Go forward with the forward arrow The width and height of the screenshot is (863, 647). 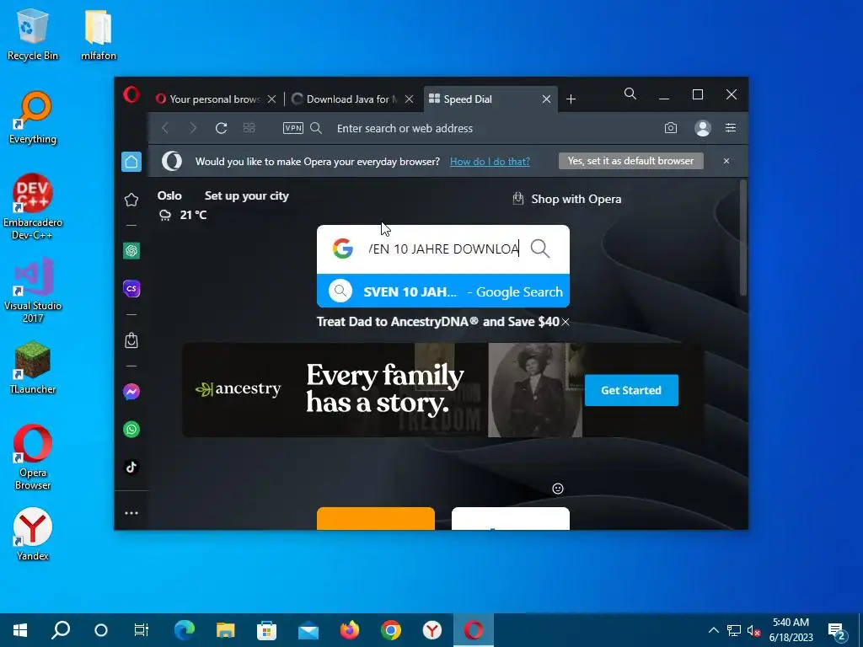(x=193, y=128)
